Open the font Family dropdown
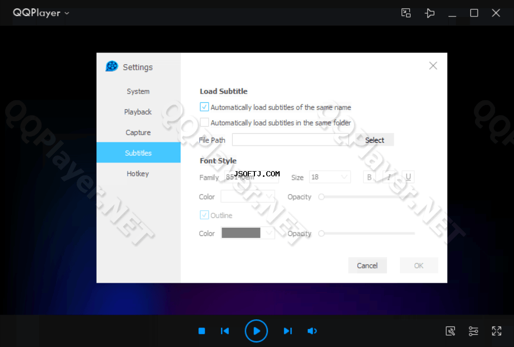Viewport: 514px width, 347px height. (251, 177)
